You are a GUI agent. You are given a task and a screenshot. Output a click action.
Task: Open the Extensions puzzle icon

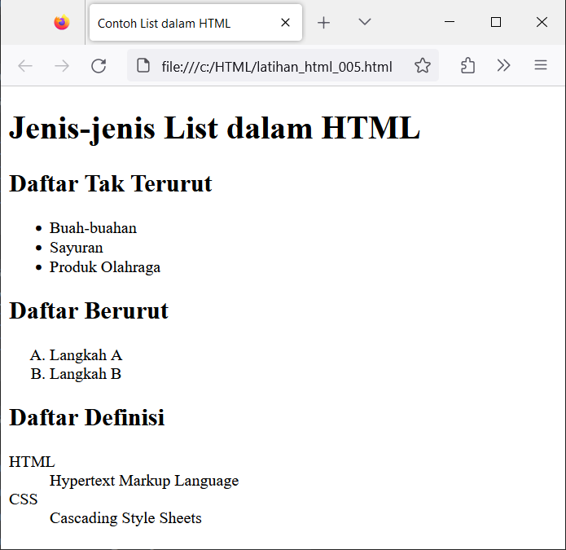tap(467, 66)
